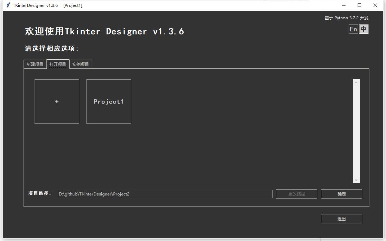Click the scrollbar down arrow
Viewport: 386px width, 241px height.
tap(357, 179)
